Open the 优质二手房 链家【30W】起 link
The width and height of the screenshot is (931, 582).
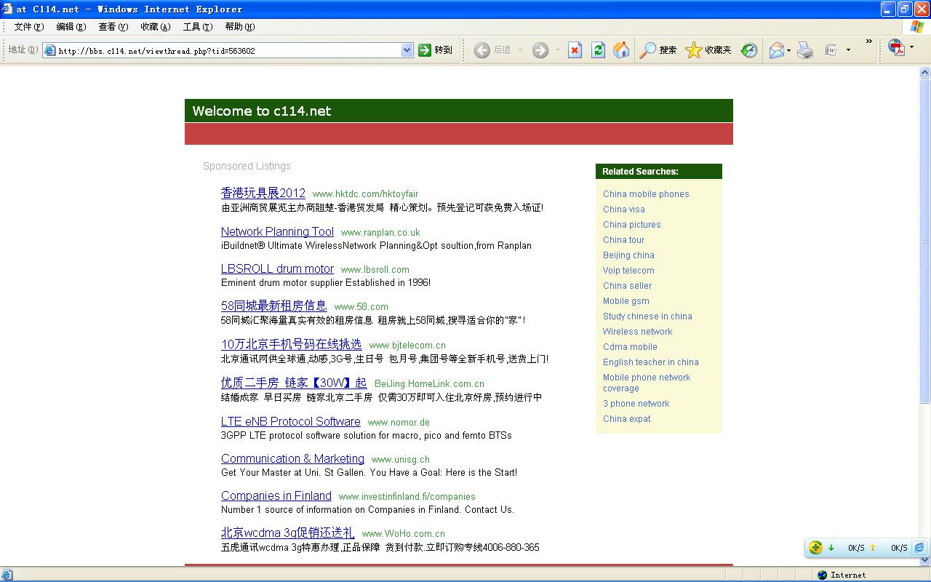click(x=294, y=383)
